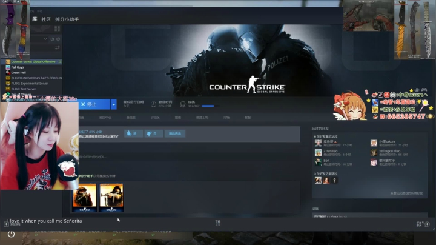Open the 社区中心 game tab

tap(105, 118)
